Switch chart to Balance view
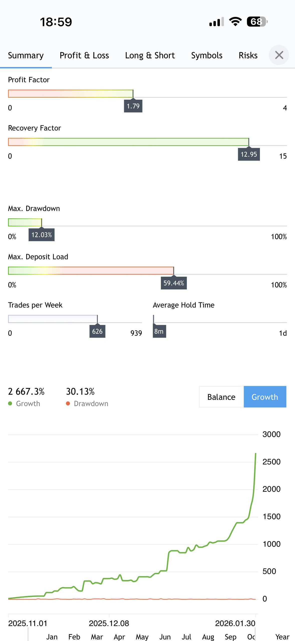Viewport: 295px width, 641px height. (x=221, y=397)
